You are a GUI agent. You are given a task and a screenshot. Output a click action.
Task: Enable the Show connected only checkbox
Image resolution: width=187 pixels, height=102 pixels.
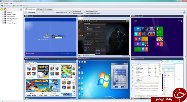[x=72, y=13]
